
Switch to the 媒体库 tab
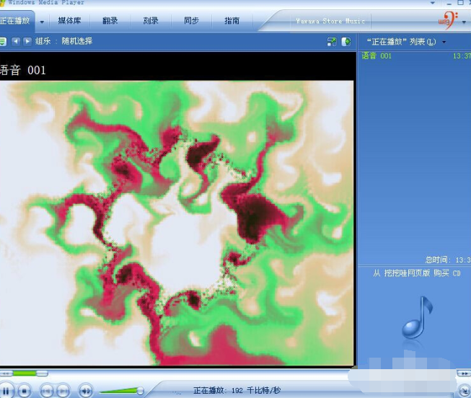70,21
